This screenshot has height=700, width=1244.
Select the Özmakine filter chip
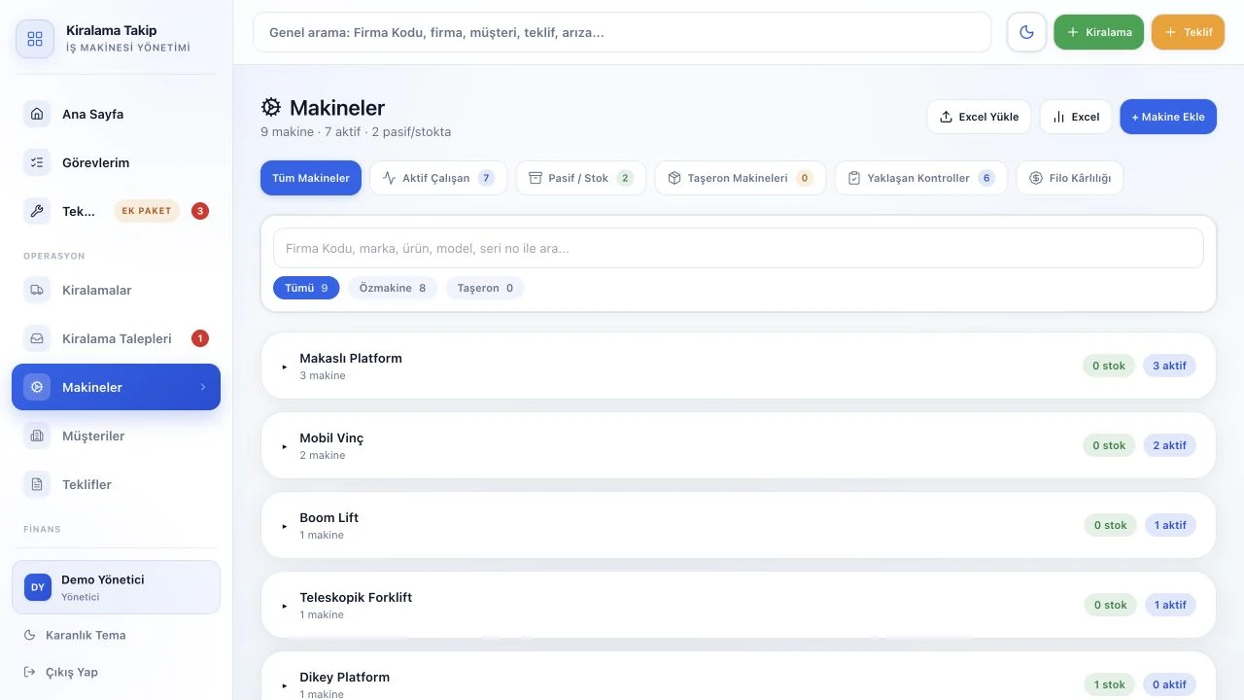coord(393,288)
